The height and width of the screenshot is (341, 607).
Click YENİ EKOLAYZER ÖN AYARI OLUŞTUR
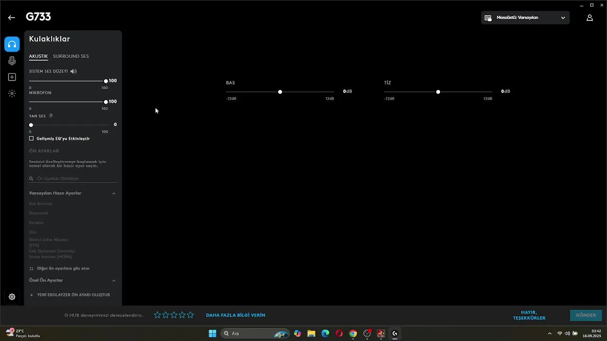[74, 295]
